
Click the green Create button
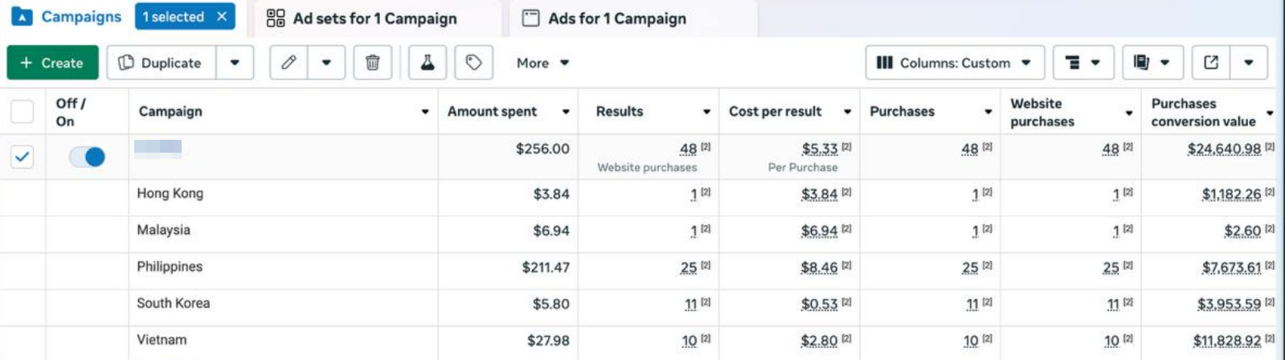(x=52, y=63)
